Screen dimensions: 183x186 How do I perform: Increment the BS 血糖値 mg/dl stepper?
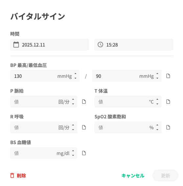click(73, 151)
